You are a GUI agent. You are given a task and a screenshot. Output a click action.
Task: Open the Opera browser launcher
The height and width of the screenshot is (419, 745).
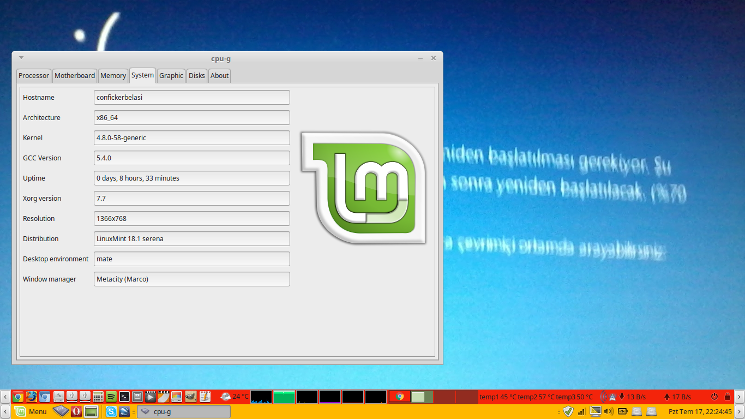[x=76, y=411]
